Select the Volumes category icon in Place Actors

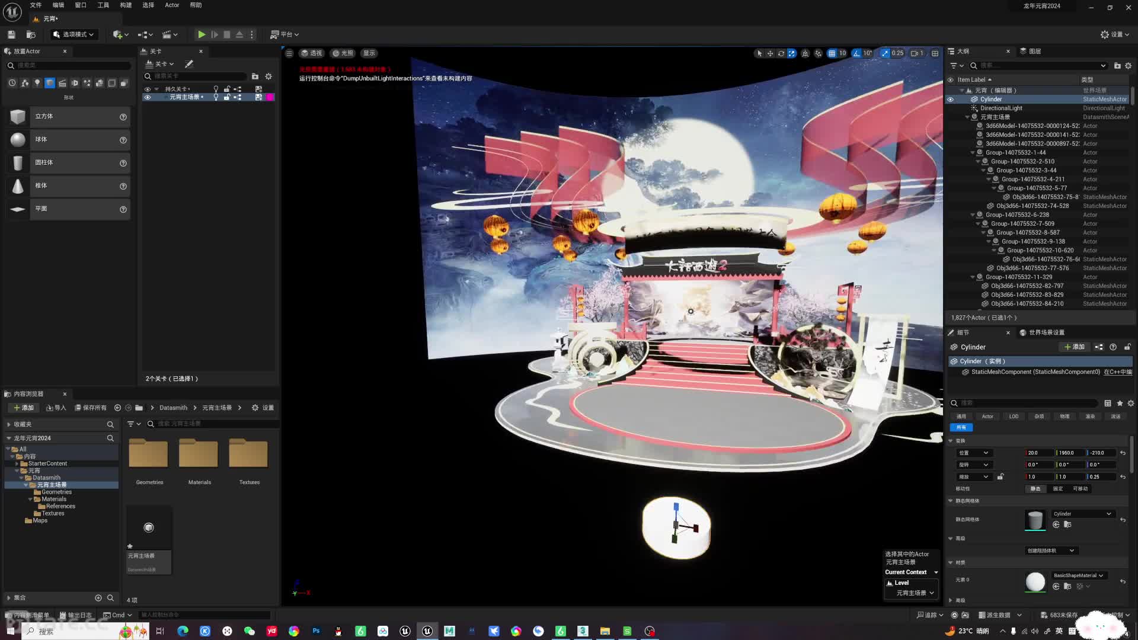pyautogui.click(x=111, y=84)
